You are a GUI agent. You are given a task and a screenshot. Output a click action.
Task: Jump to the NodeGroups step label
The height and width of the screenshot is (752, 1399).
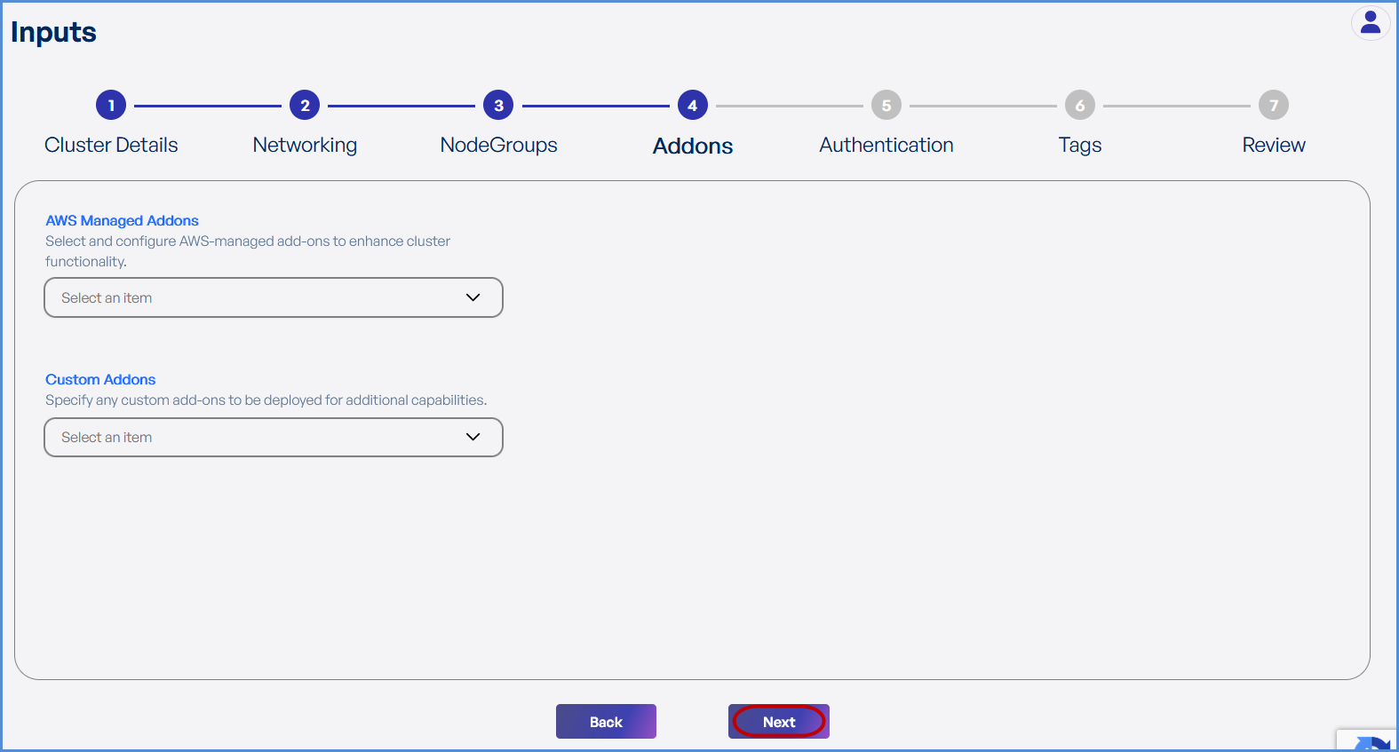pyautogui.click(x=498, y=145)
